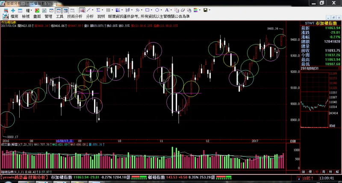Screen dimensions: 342x183
Task: Toggle the 權 price adjustment button
Action: [x=28, y=10]
